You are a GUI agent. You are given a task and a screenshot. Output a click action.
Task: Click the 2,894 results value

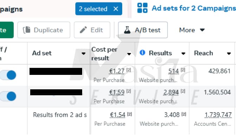(171, 92)
